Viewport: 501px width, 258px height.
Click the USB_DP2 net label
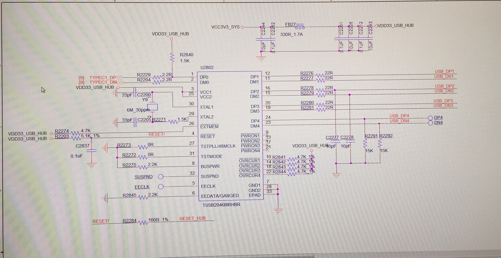click(445, 86)
